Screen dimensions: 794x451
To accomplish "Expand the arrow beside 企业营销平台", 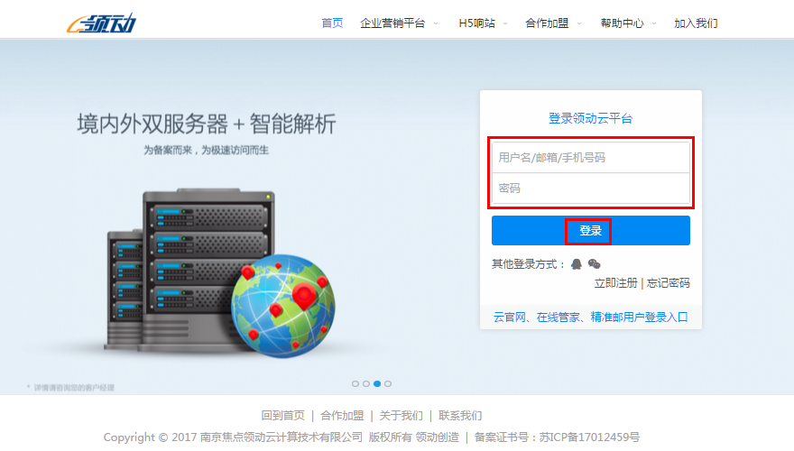I will (436, 23).
